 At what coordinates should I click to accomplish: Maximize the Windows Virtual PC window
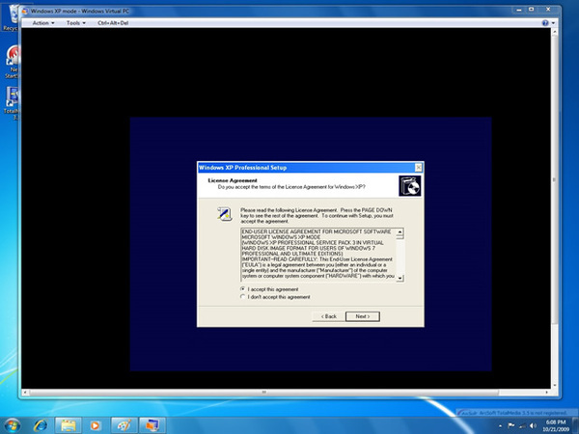[x=531, y=10]
